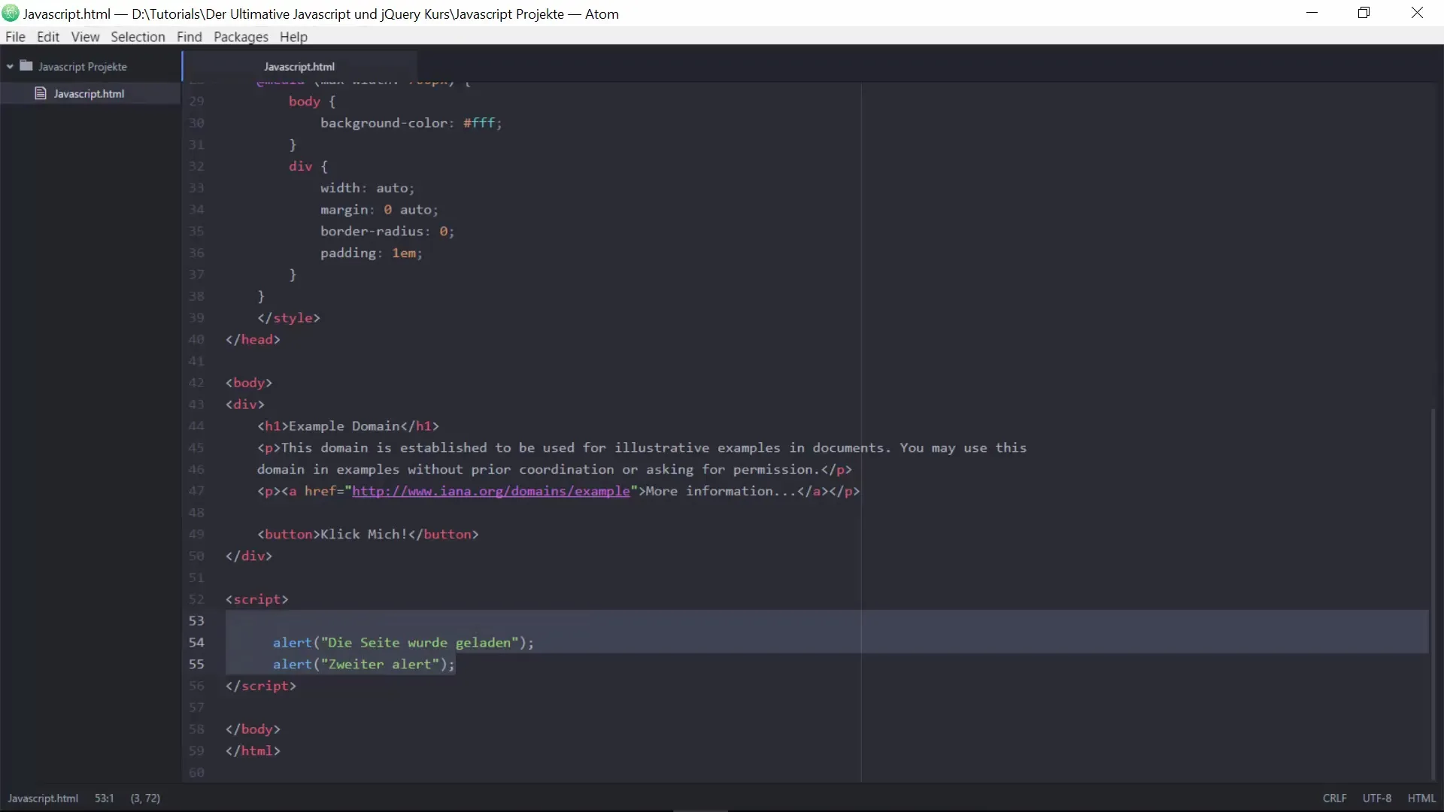Image resolution: width=1444 pixels, height=812 pixels.
Task: Click the Javascript Projekte folder icon
Action: [26, 66]
